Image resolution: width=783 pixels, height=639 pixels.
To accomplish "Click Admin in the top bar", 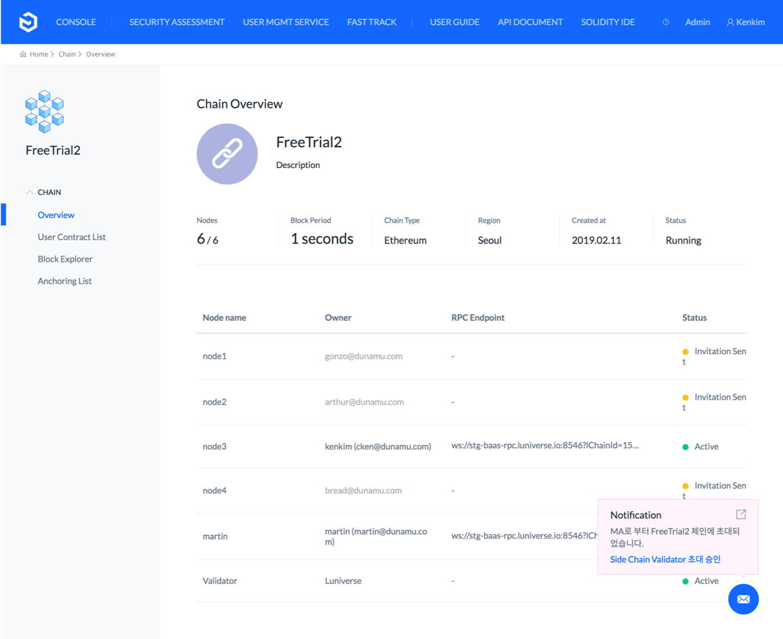I will (697, 22).
